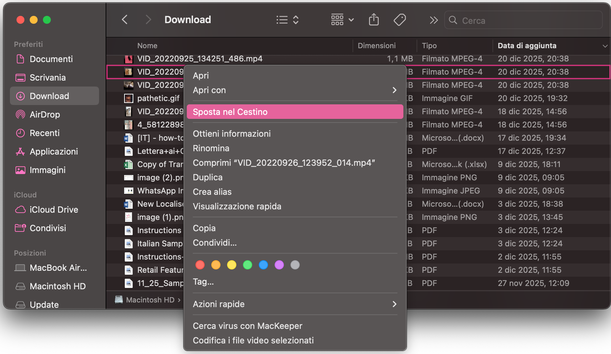611x354 pixels.
Task: Click the back navigation arrow
Action: pos(124,19)
